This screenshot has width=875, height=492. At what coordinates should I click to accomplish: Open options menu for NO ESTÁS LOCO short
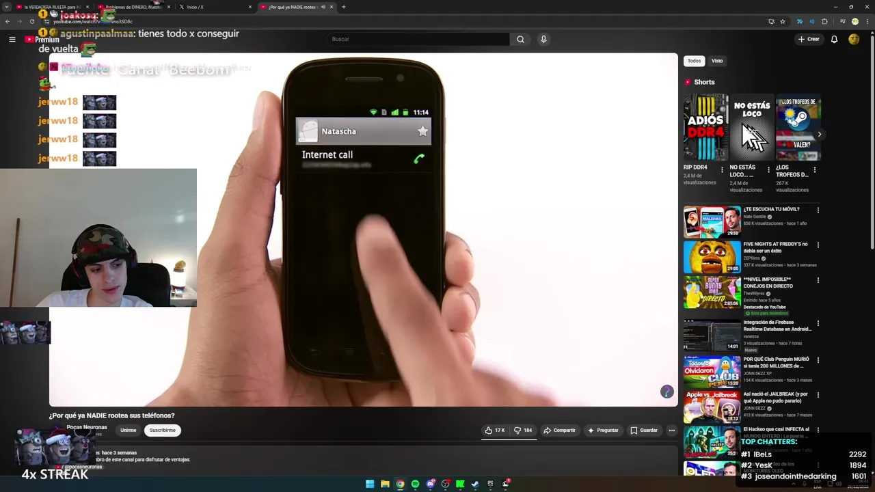[768, 169]
